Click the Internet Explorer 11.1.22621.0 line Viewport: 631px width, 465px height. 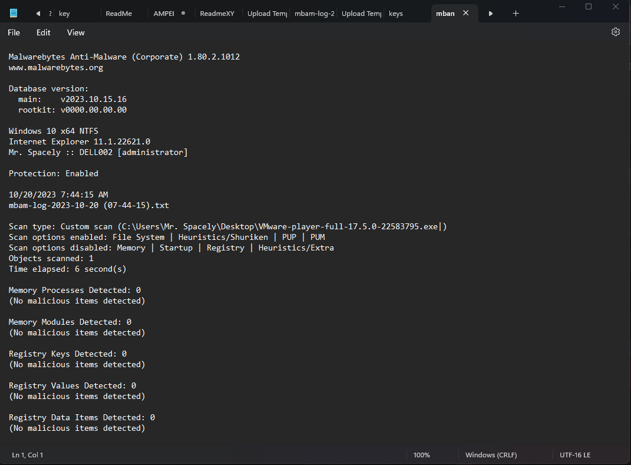[x=80, y=141]
